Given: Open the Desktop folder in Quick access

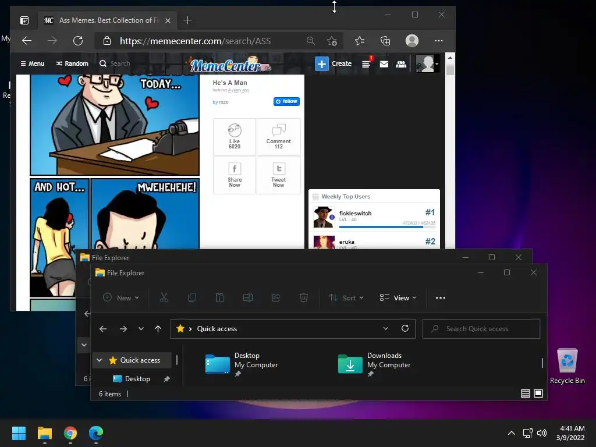Looking at the screenshot, I should point(242,364).
